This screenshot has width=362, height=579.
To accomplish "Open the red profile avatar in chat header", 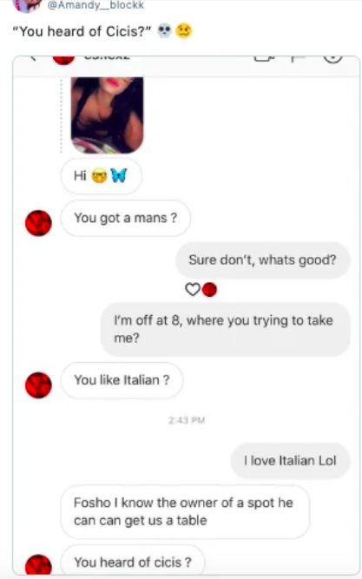I will 63,59.
